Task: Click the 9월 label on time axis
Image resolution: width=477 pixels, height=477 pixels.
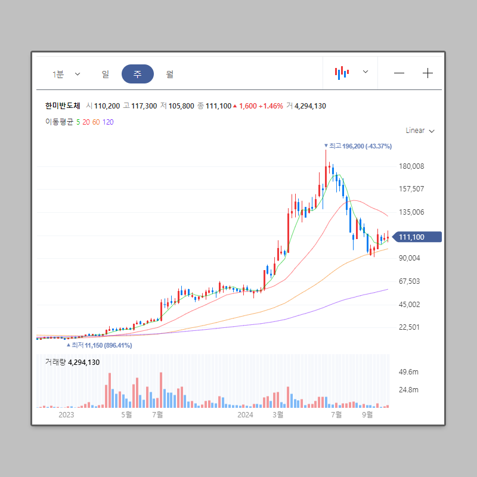Action: click(367, 414)
